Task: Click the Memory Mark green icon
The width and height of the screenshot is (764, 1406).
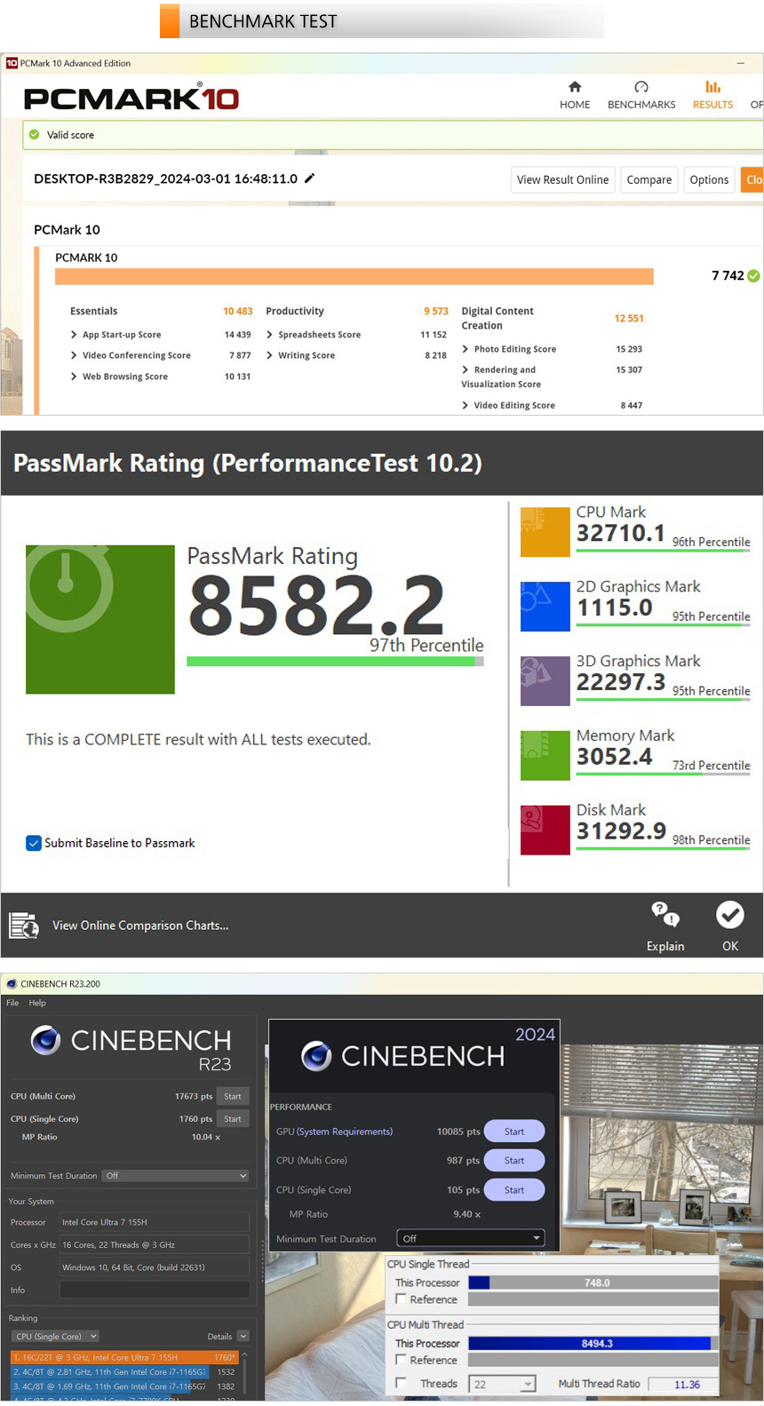Action: [545, 756]
